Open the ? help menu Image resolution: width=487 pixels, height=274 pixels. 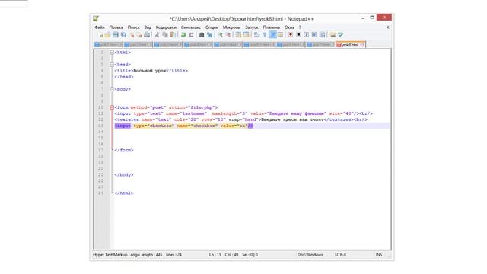pos(300,27)
